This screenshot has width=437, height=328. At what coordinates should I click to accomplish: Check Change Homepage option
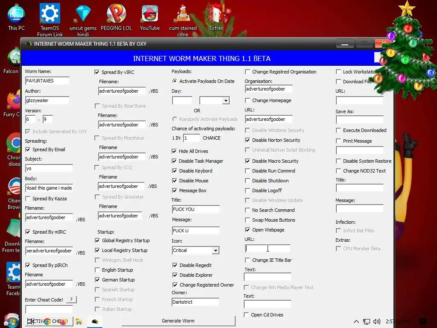coord(247,100)
